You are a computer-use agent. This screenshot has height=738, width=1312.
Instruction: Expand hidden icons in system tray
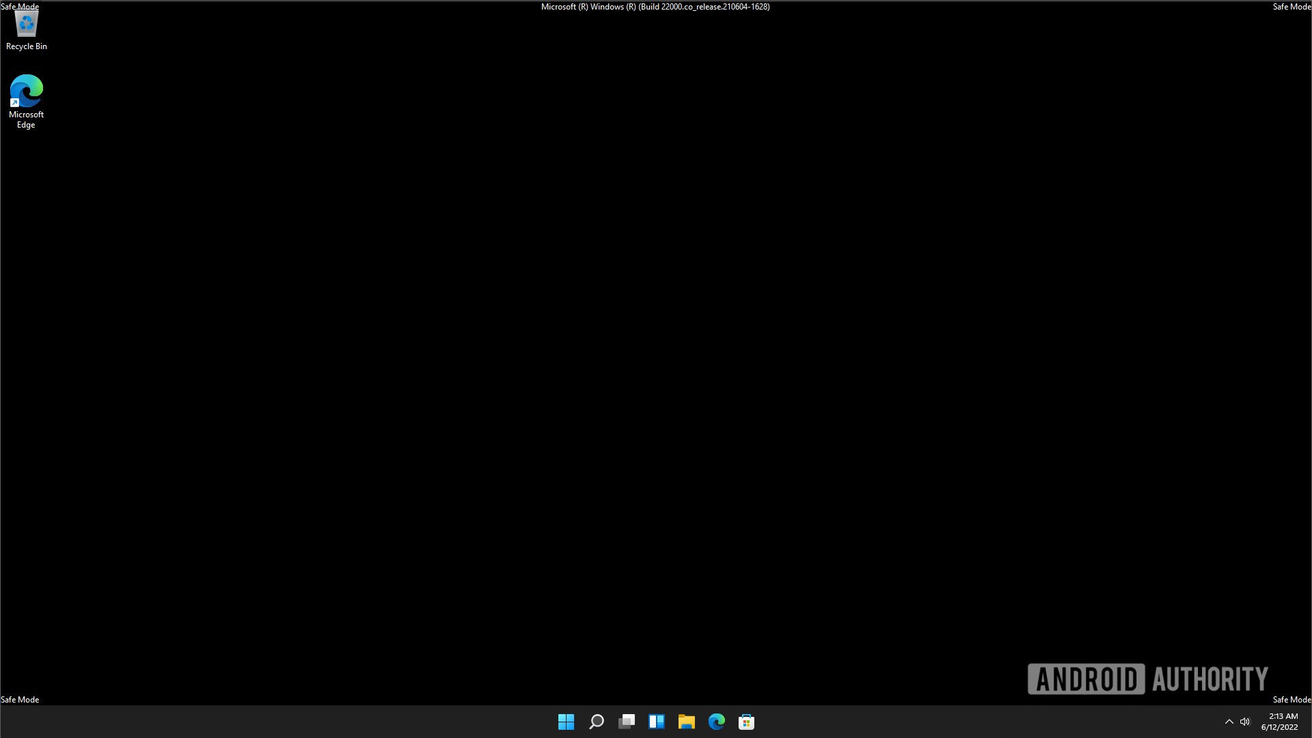(x=1228, y=722)
